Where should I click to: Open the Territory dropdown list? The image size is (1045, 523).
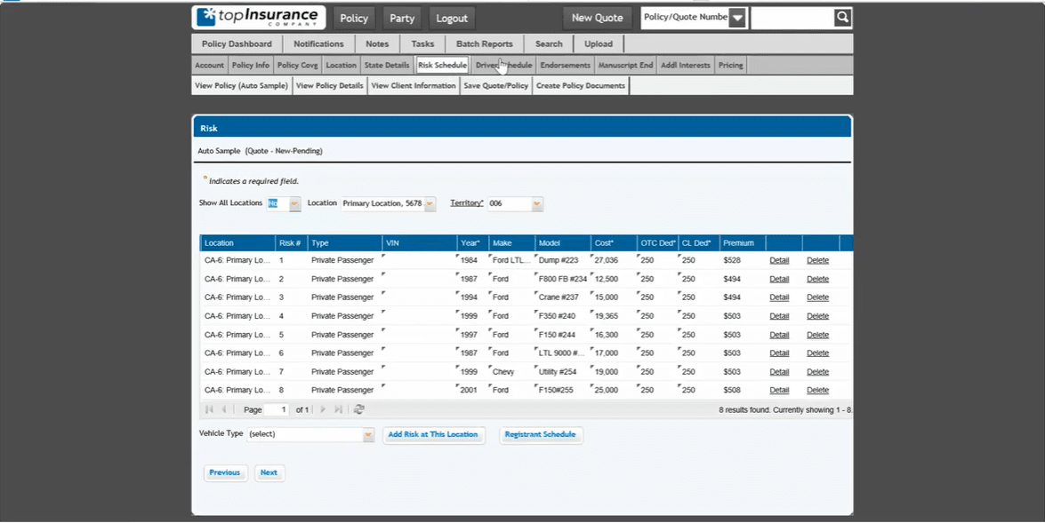coord(537,204)
